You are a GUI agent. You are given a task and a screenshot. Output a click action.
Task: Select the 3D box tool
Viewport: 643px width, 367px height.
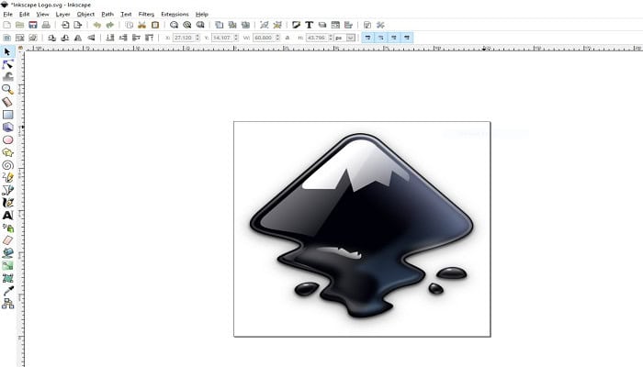coord(7,127)
